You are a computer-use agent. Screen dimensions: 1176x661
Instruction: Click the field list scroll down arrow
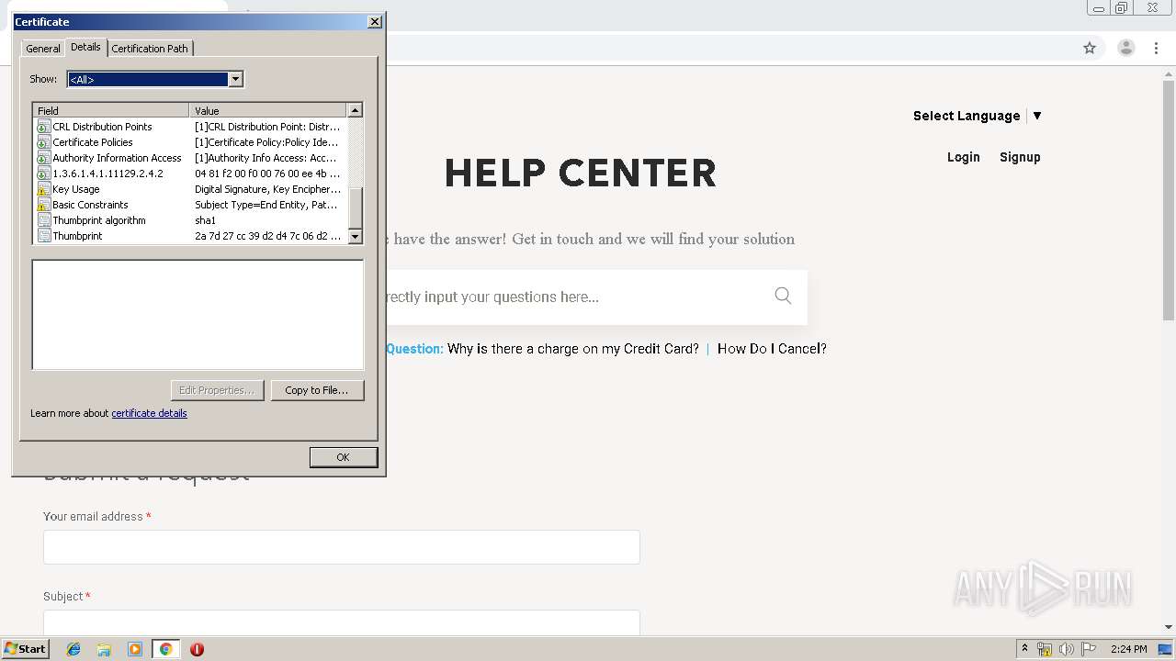[356, 236]
